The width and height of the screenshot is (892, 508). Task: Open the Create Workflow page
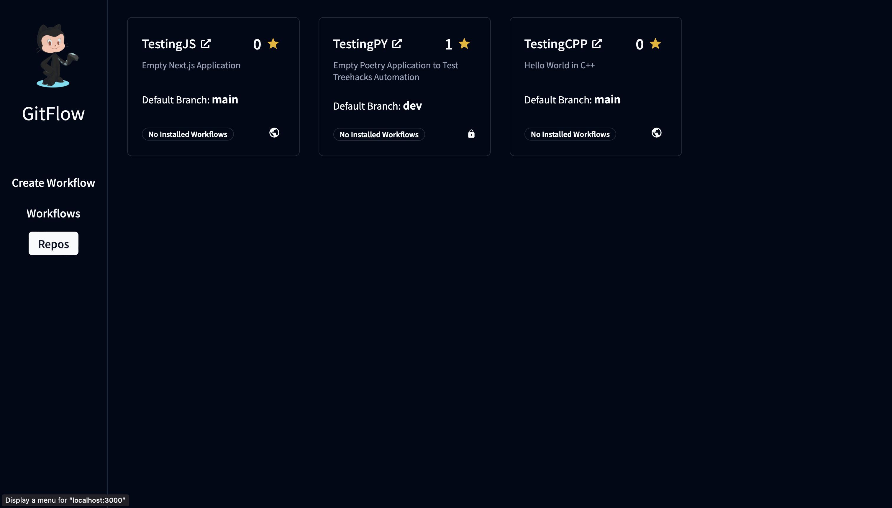53,183
